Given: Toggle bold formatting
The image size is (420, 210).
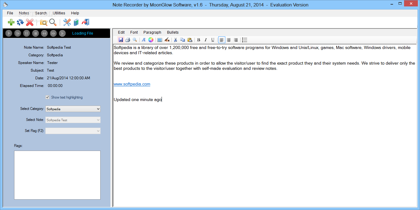Looking at the screenshot, I should 199,40.
